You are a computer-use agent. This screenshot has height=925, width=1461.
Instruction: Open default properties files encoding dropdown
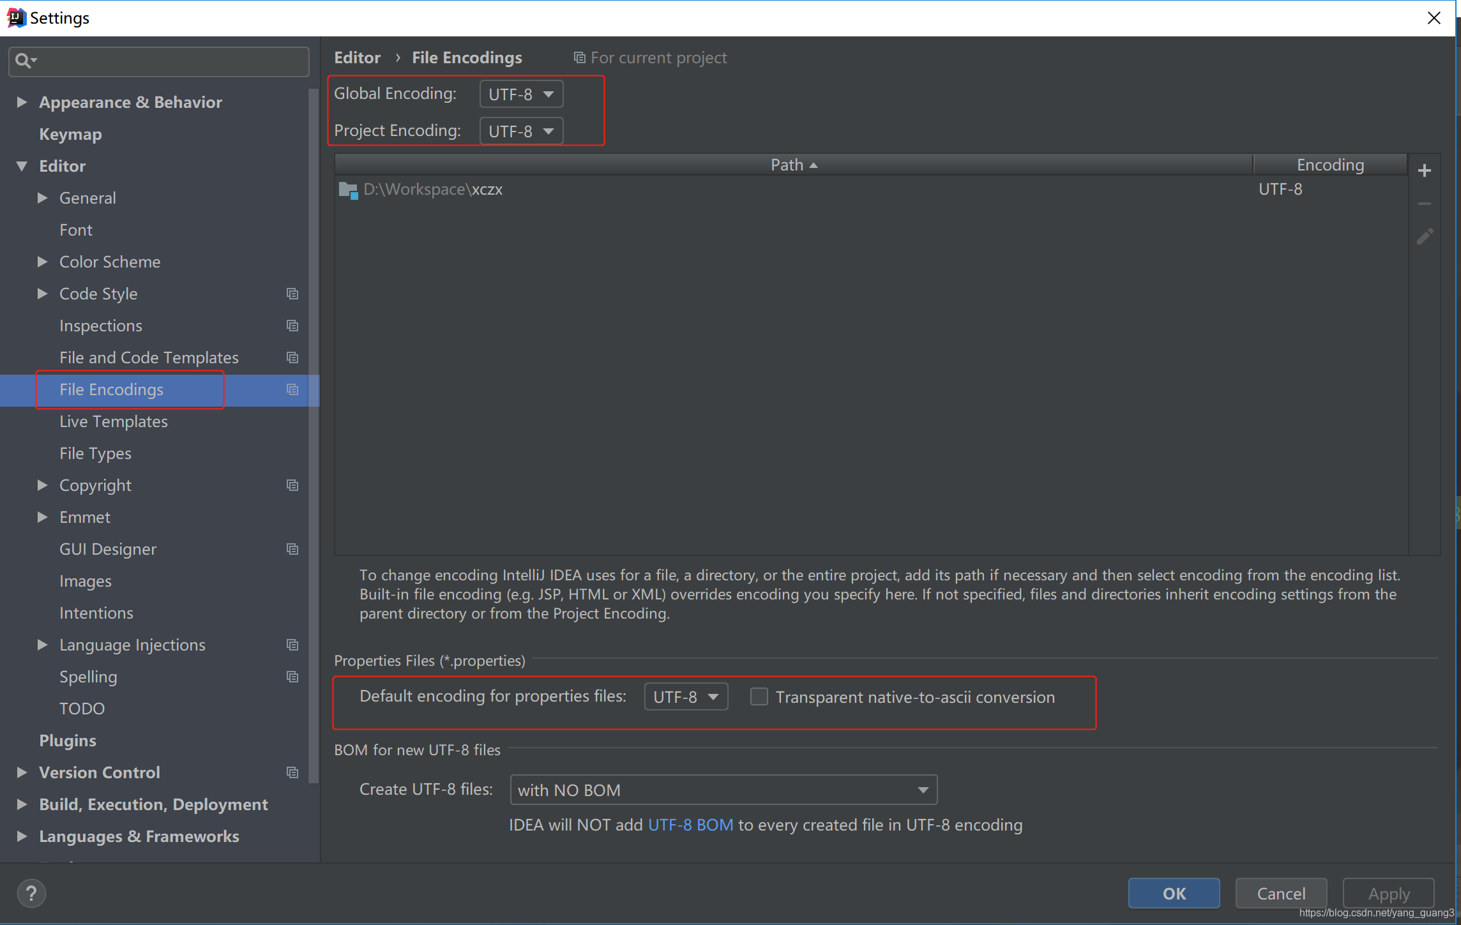(686, 696)
